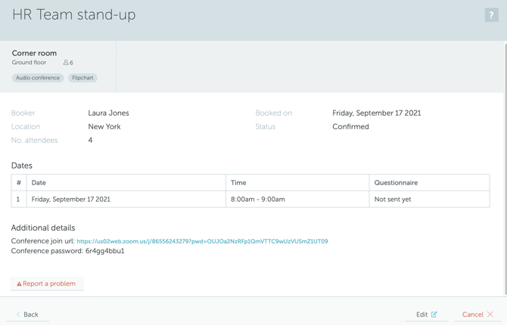Click the X icon next to Cancel
Screen dimensions: 507x325
[x=490, y=314]
